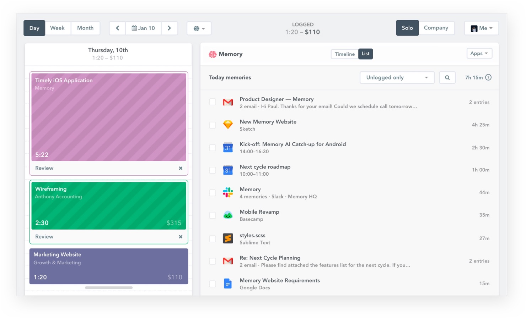Select the Google Docs icon for Memory Website Requirements
Screen dimensions: 526x318
click(227, 284)
